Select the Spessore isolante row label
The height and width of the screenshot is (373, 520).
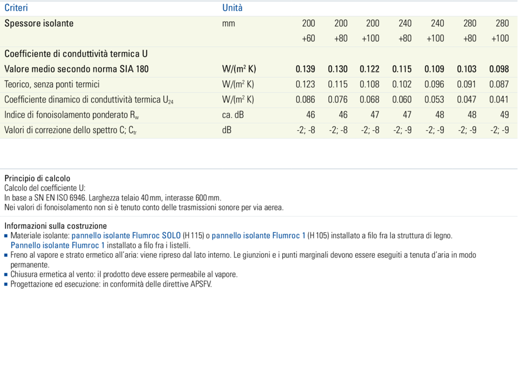pos(39,23)
